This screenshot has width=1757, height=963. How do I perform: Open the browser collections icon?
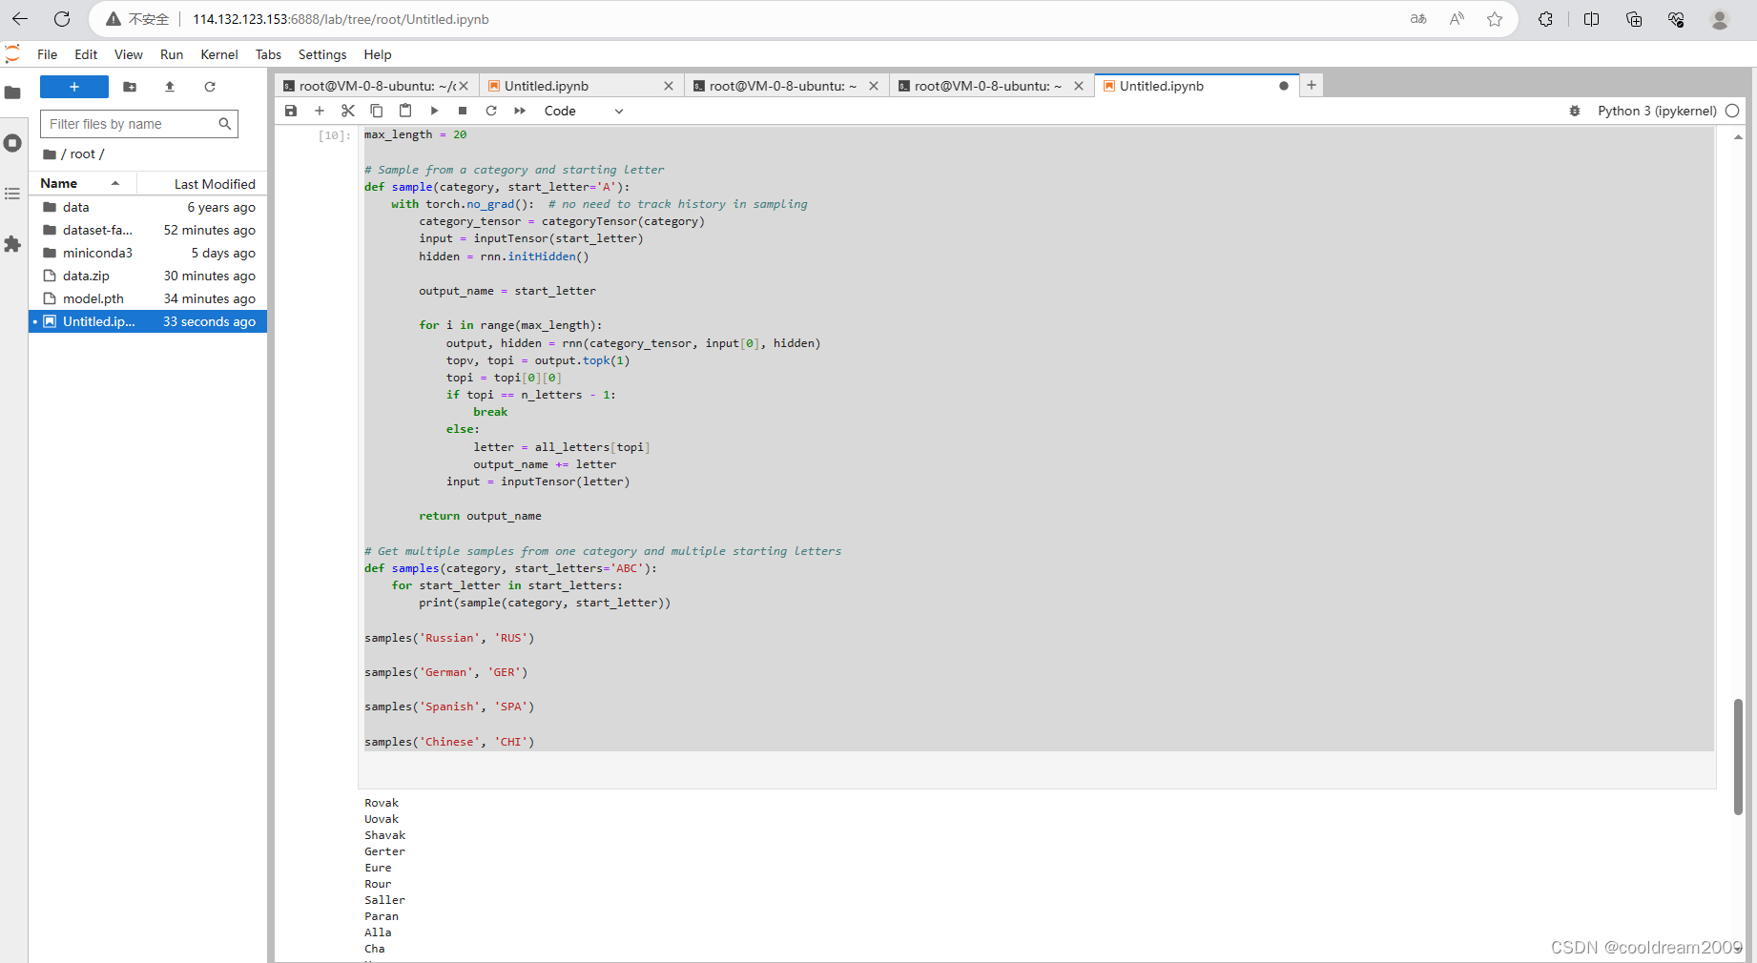coord(1634,19)
